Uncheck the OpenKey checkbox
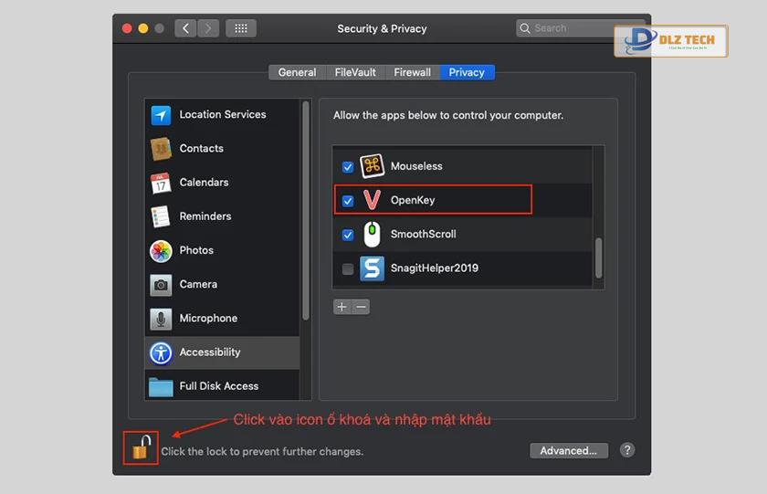The image size is (767, 494). pos(348,201)
